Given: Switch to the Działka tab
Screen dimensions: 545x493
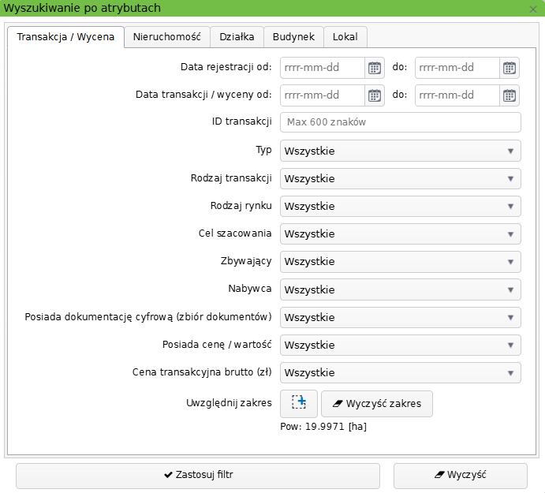Looking at the screenshot, I should (237, 37).
